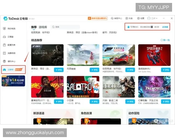Open 我的电脑 in the sidebar
The height and width of the screenshot is (140, 175).
click(x=9, y=29)
